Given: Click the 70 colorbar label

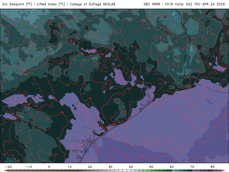Looking at the screenshot, I should pyautogui.click(x=192, y=167).
